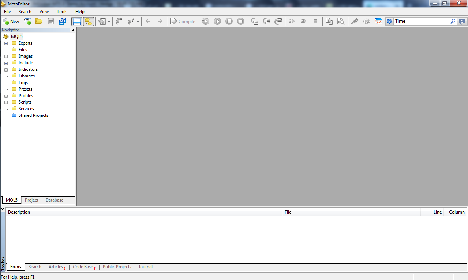This screenshot has width=468, height=280.
Task: Open the function list dropdown arrow
Action: click(138, 22)
